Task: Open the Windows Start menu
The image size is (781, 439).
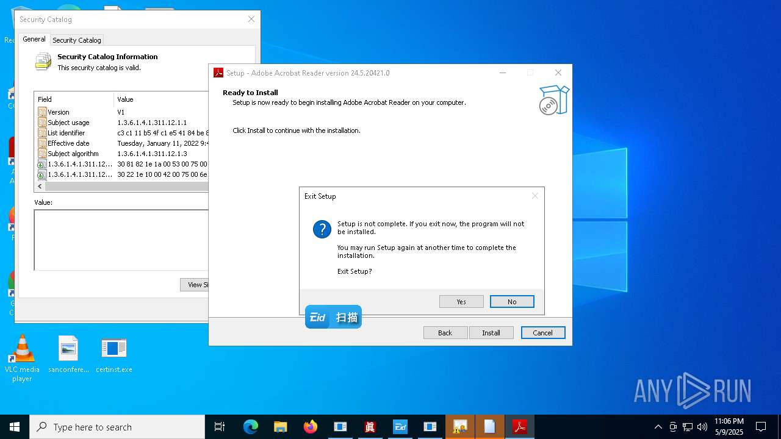Action: tap(15, 427)
